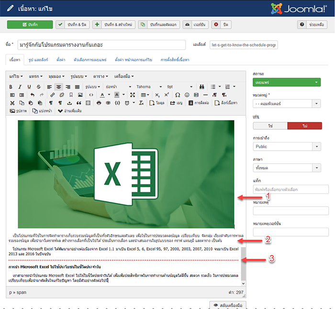Open find and replace binoculars icon
335x309 pixels.
point(201,87)
